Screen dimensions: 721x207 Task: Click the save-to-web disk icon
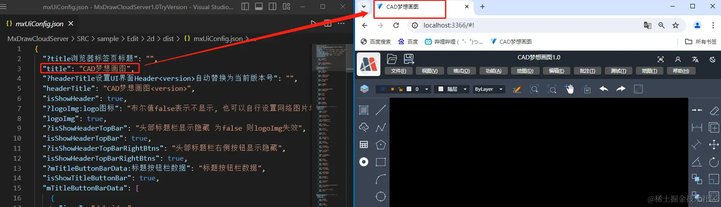(409, 59)
